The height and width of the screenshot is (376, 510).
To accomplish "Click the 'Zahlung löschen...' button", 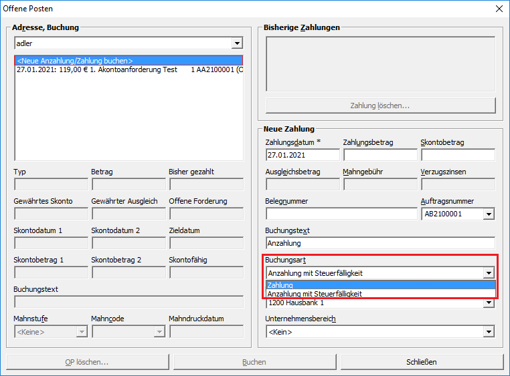I will pyautogui.click(x=379, y=106).
